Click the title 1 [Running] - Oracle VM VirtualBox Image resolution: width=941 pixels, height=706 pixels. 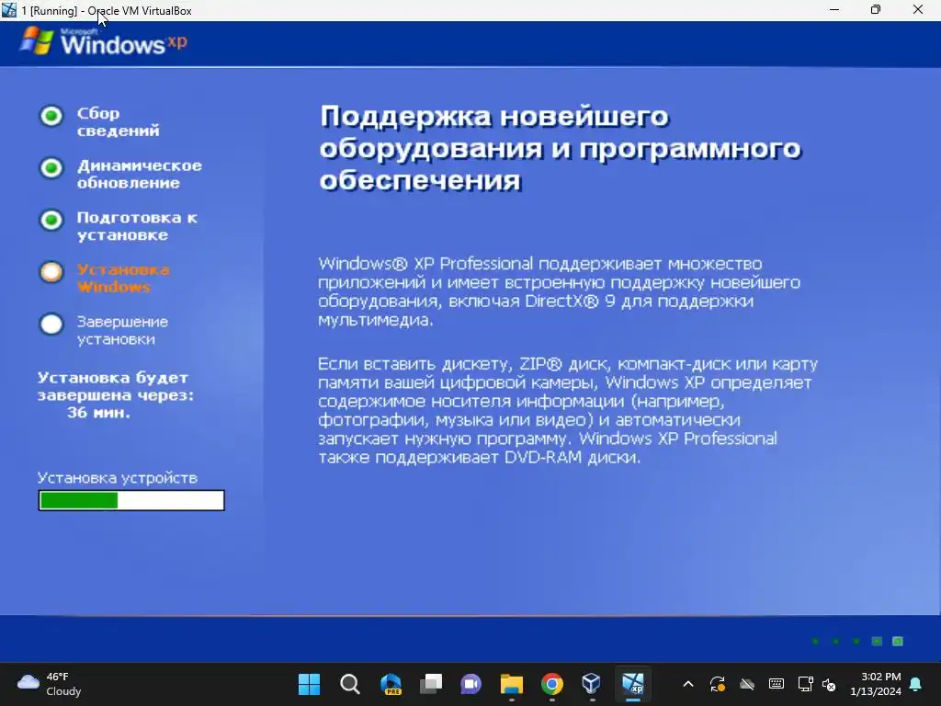(107, 11)
